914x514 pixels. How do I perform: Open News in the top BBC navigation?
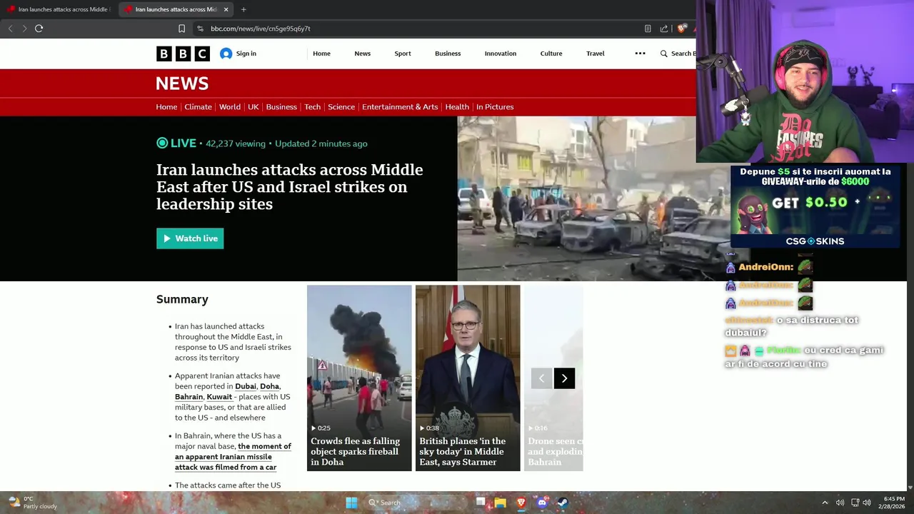(x=363, y=54)
